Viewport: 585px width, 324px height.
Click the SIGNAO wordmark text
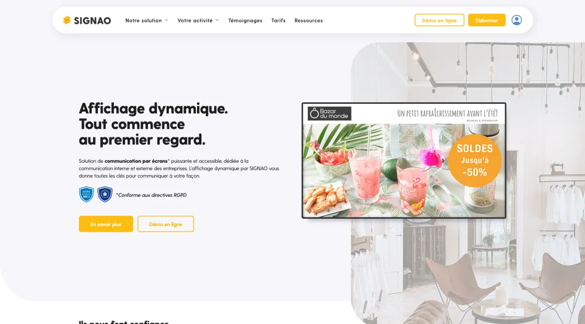[93, 20]
